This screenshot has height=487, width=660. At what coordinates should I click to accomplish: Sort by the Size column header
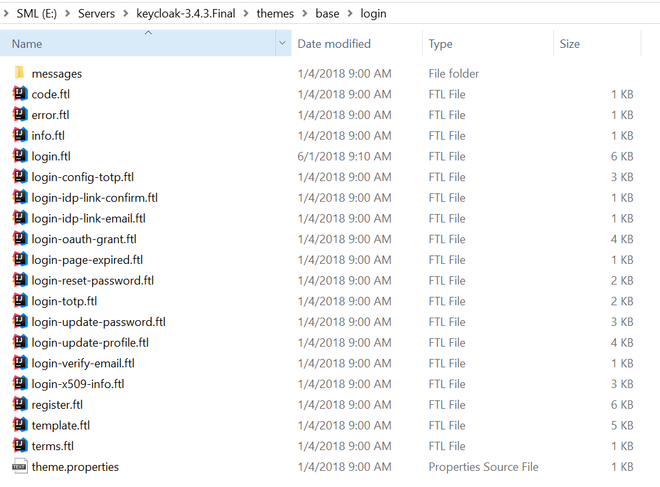597,43
